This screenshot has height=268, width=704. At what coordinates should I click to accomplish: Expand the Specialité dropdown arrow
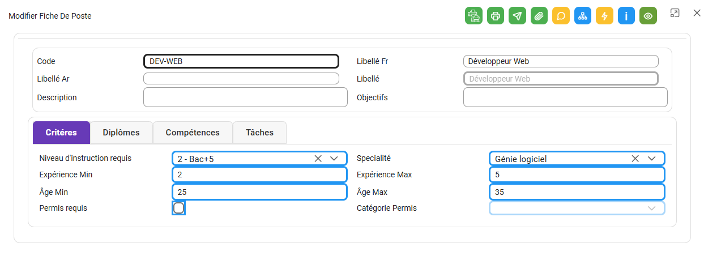[652, 159]
